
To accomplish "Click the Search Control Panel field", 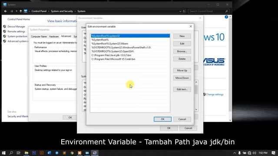I will point(208,11).
